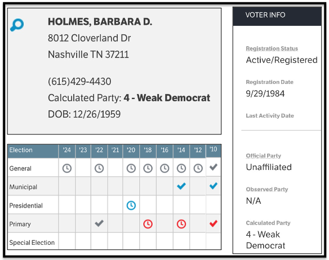Click the VOTER INFO panel header

(x=277, y=16)
